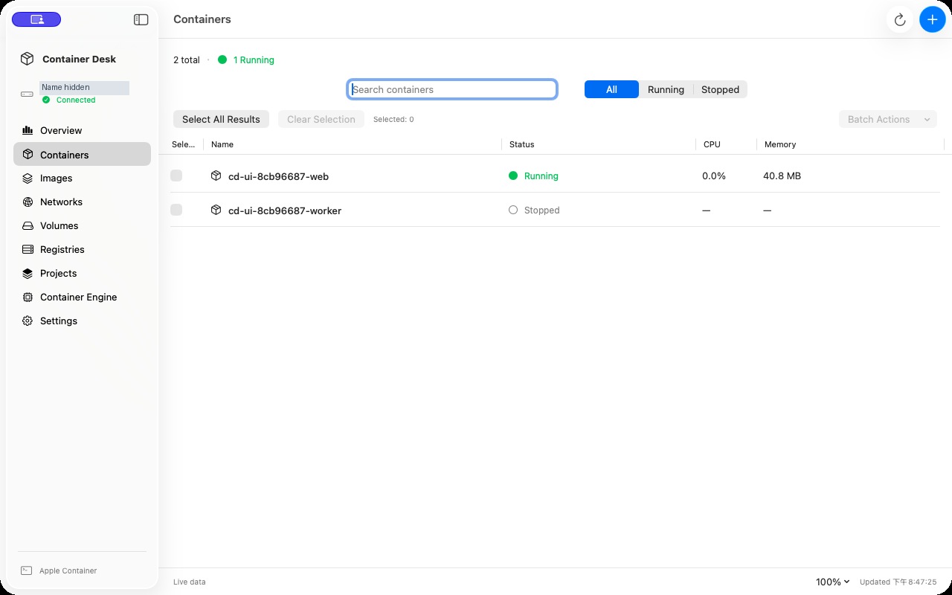Click the purple screen-share badge icon
952x595 pixels.
36,20
